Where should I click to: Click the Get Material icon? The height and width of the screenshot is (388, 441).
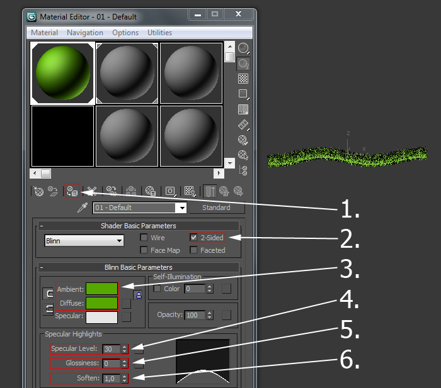38,191
